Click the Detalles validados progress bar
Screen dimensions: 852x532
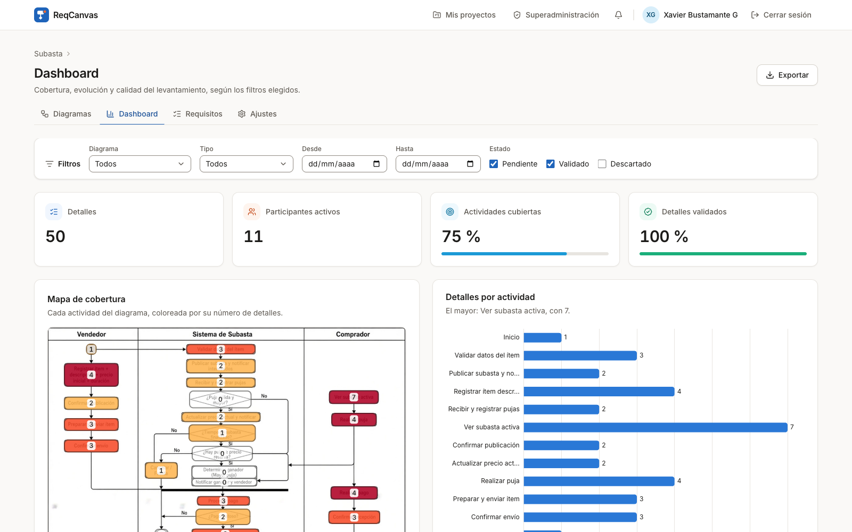tap(723, 254)
